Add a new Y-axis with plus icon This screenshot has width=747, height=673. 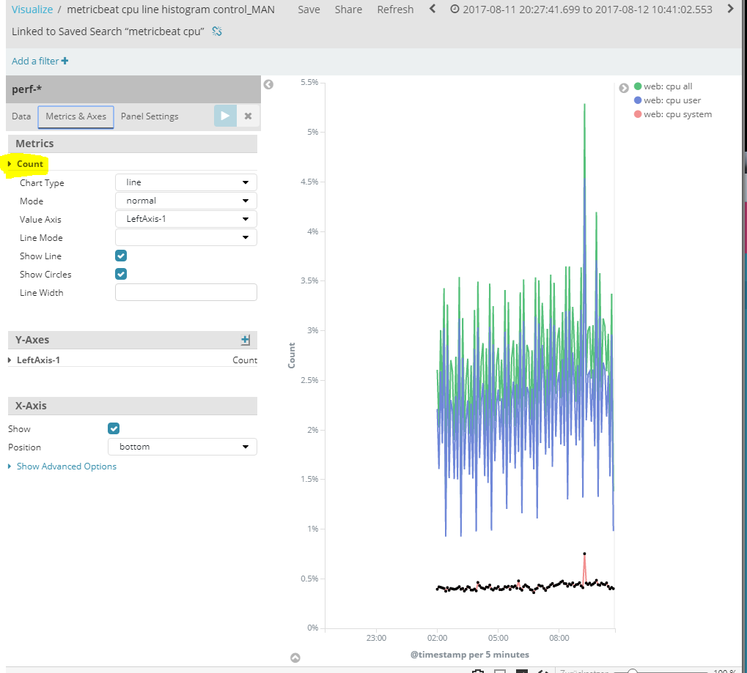pos(246,340)
